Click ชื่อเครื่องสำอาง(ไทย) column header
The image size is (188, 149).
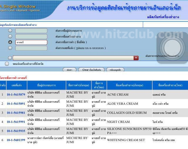pyautogui.click(x=170, y=85)
